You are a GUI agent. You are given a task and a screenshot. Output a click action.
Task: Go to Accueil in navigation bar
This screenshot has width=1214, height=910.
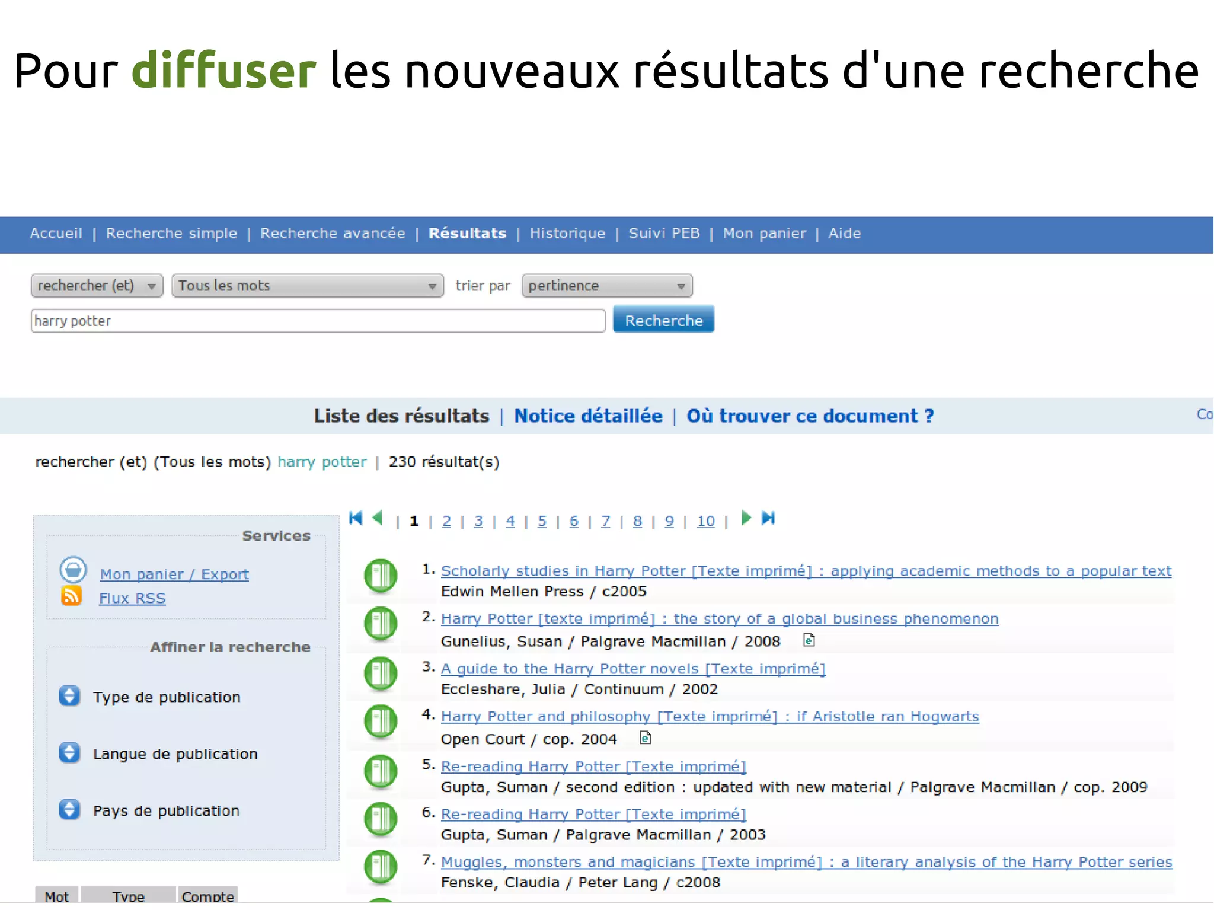pos(56,234)
